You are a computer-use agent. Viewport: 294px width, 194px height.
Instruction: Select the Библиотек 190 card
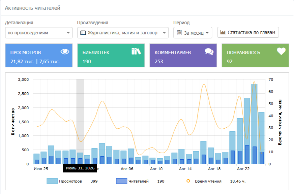pos(111,56)
